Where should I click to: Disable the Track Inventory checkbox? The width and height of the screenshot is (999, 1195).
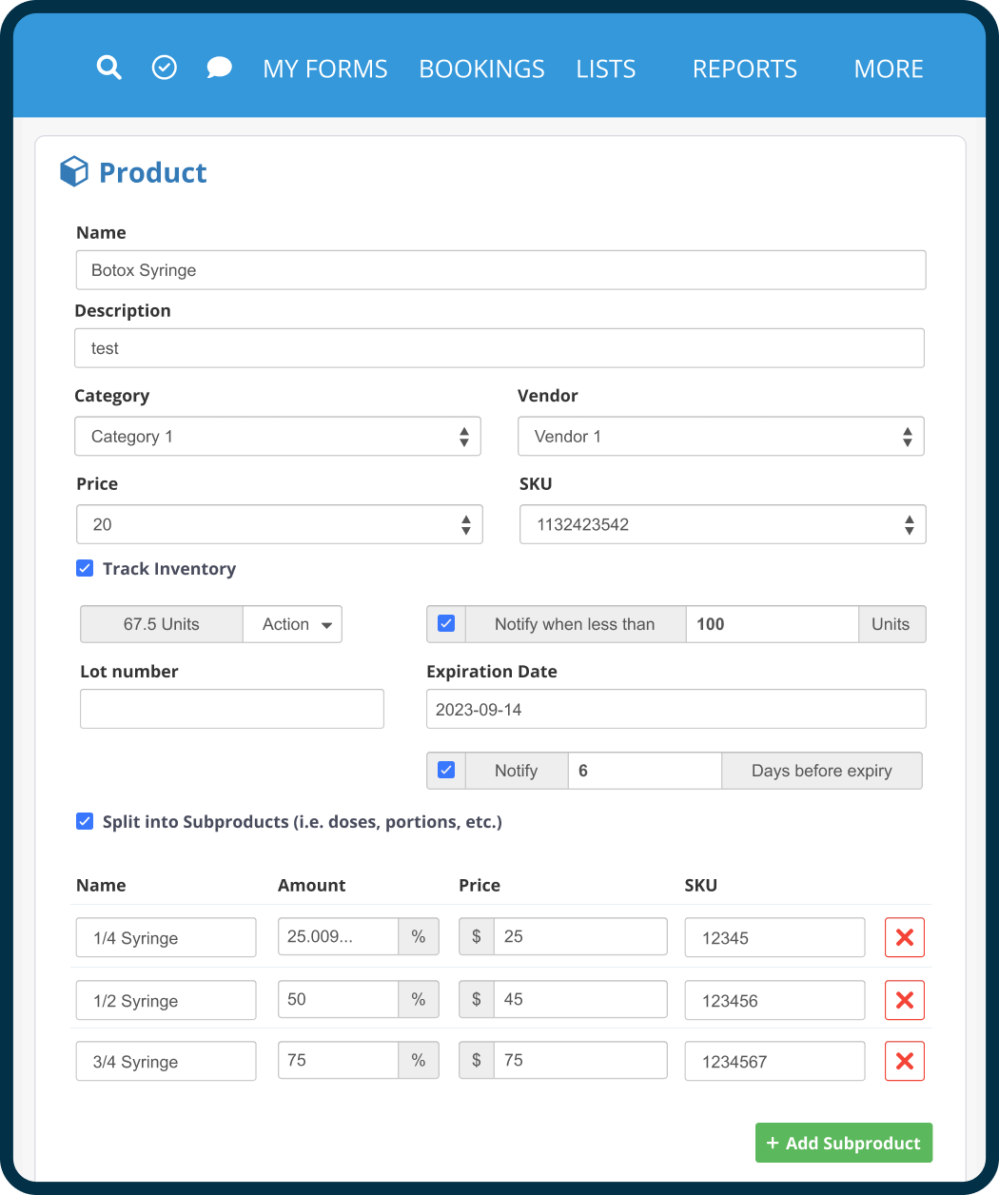click(x=85, y=568)
